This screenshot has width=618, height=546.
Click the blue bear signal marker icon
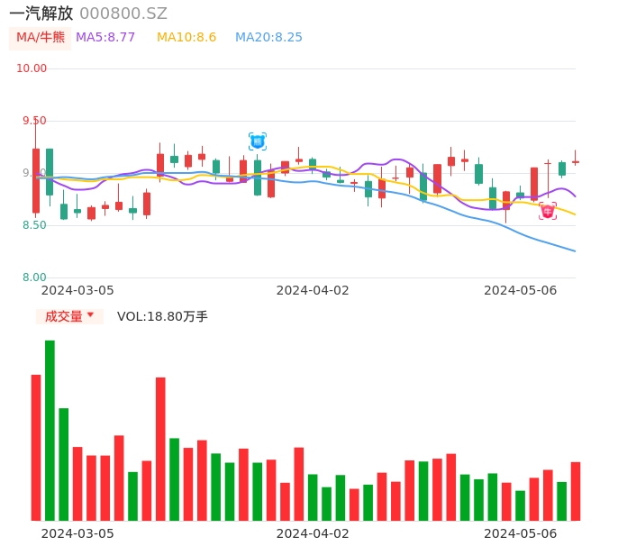click(258, 141)
